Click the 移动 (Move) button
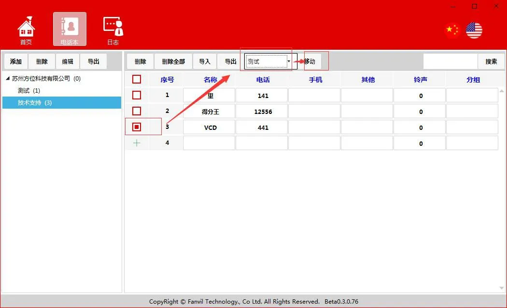The width and height of the screenshot is (507, 308). [x=310, y=61]
